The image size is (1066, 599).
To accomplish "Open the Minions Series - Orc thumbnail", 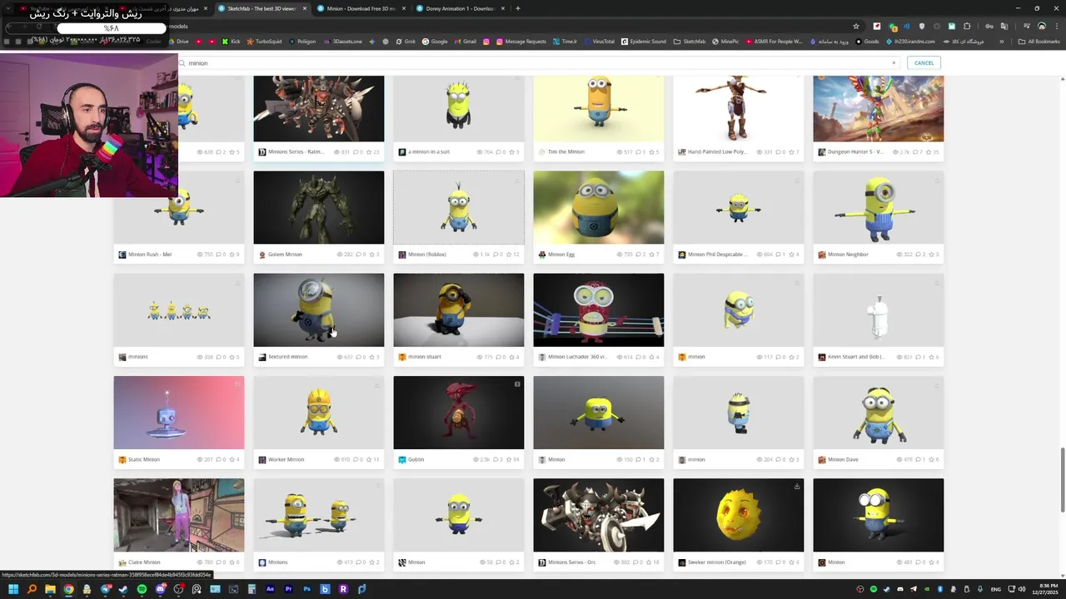I will pos(599,515).
